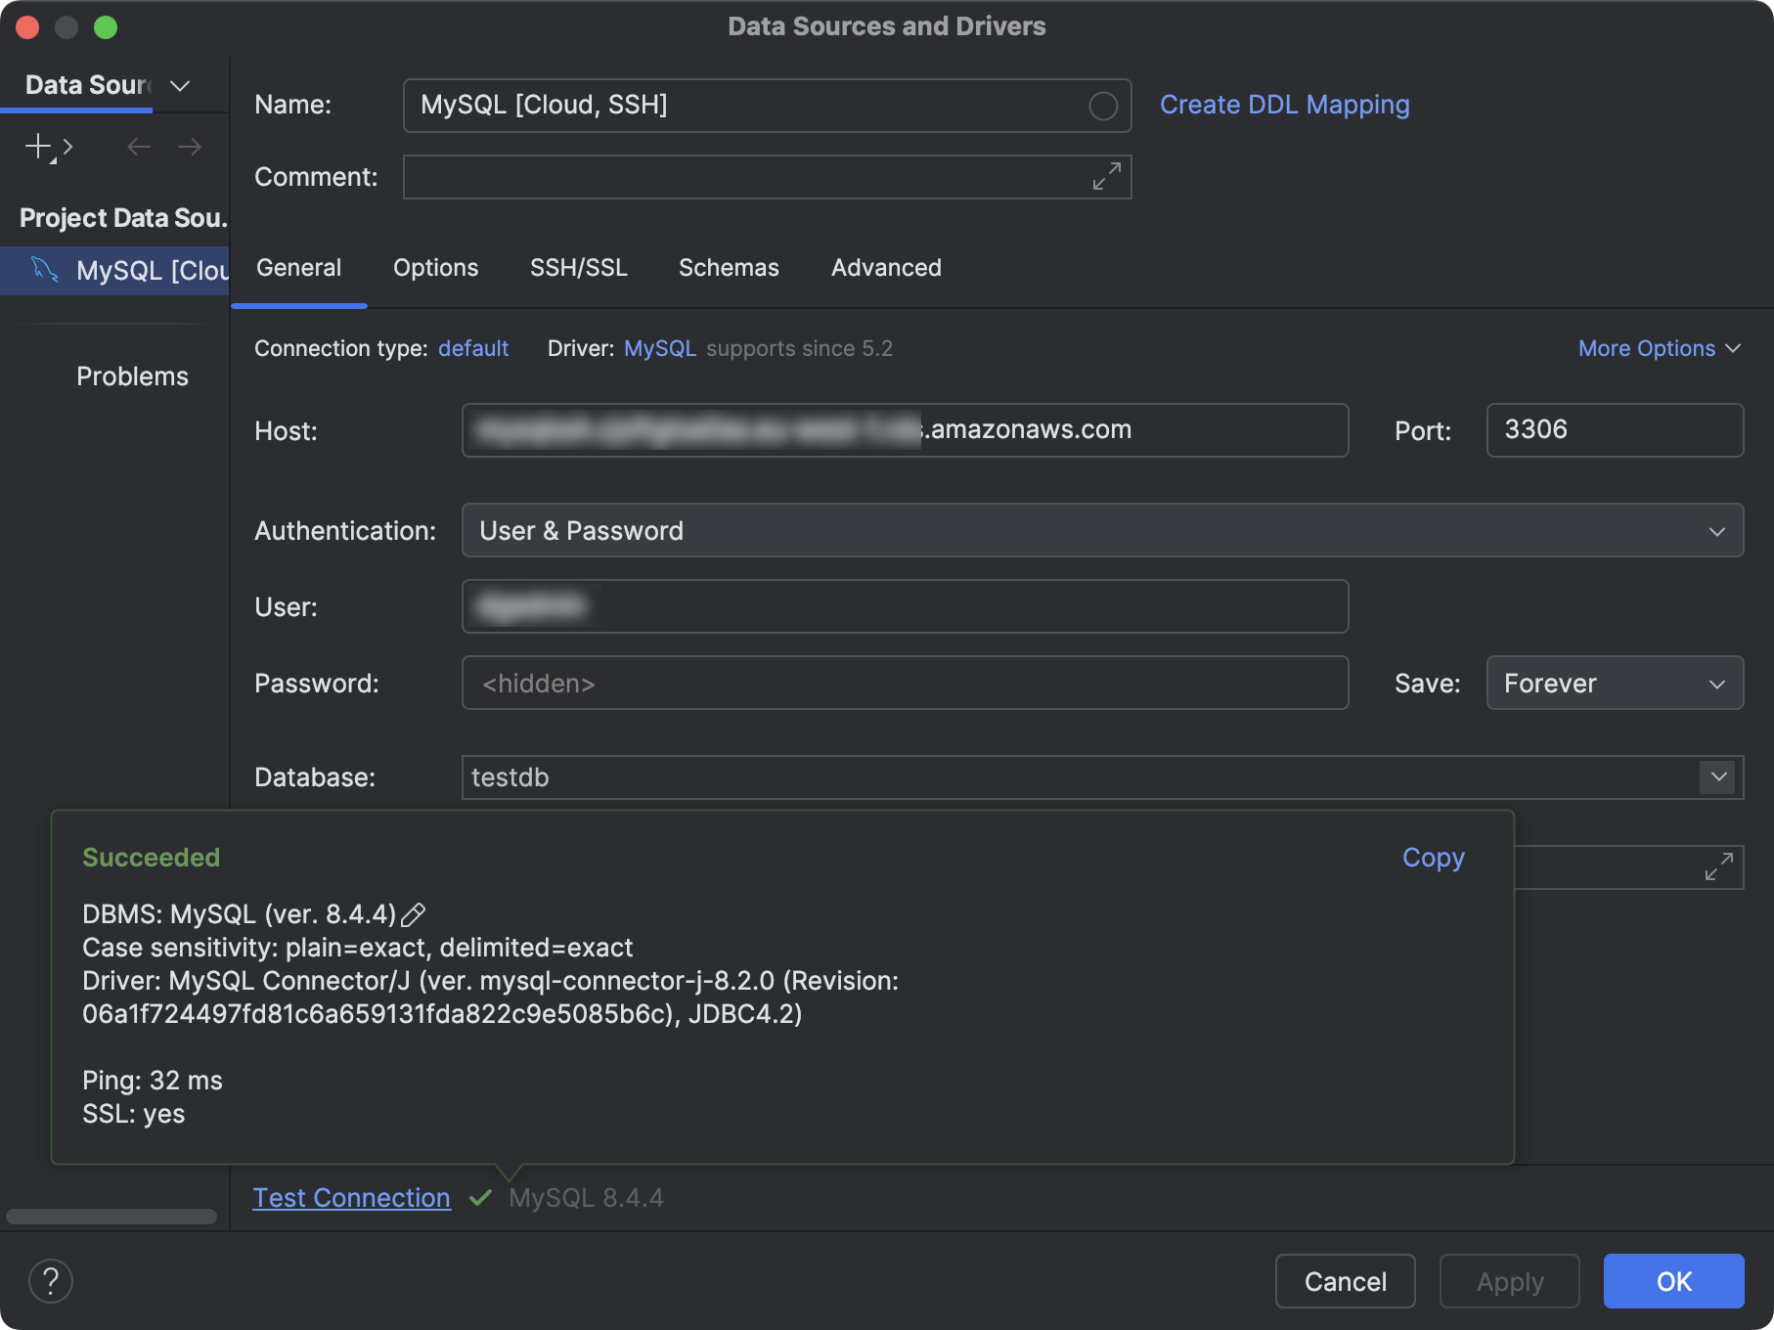The width and height of the screenshot is (1774, 1330).
Task: Open the Schemas tab
Action: pos(729,267)
